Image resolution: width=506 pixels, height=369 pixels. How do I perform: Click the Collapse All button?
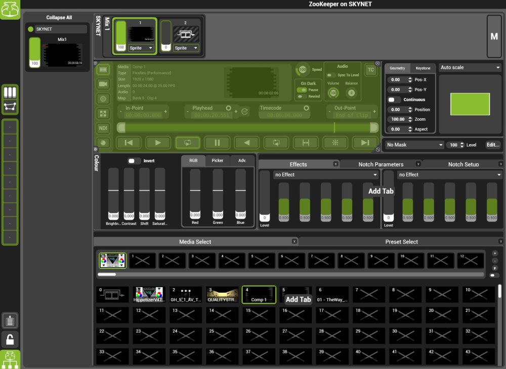[59, 18]
